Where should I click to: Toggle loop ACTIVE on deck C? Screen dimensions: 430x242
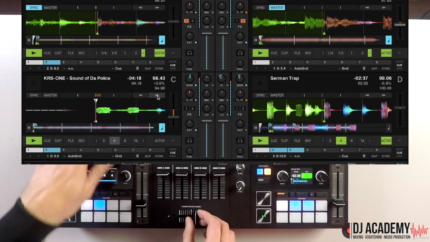pos(160,140)
